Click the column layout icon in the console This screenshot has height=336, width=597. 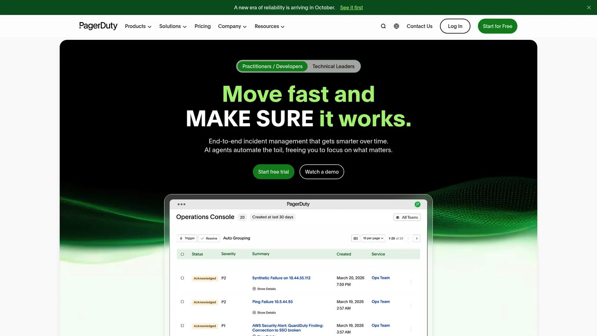[355, 238]
